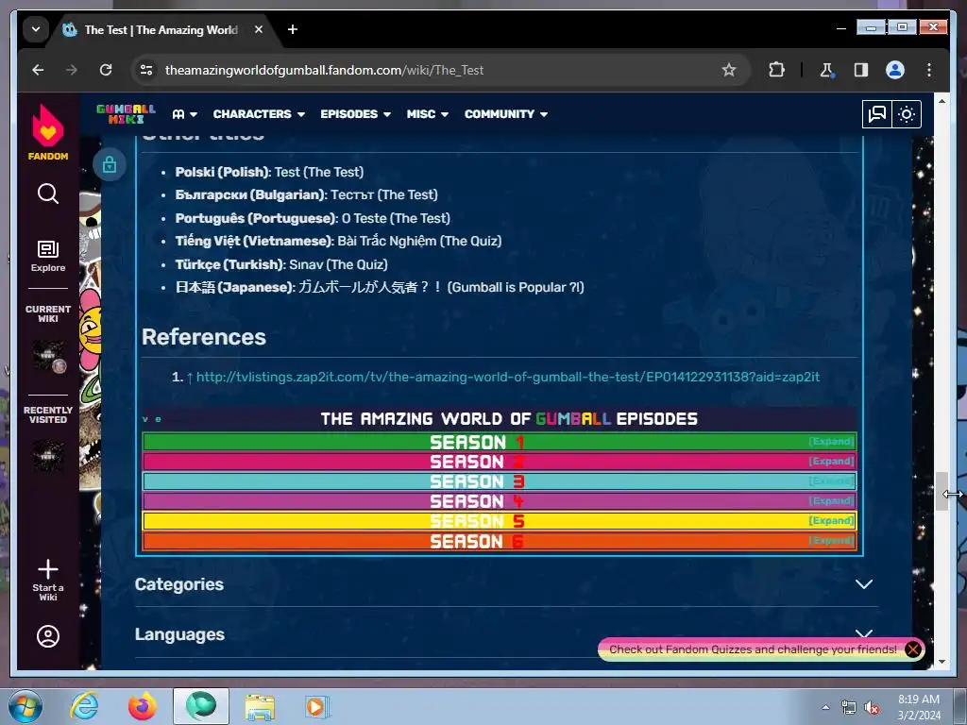Go back to the previous page

(x=38, y=70)
